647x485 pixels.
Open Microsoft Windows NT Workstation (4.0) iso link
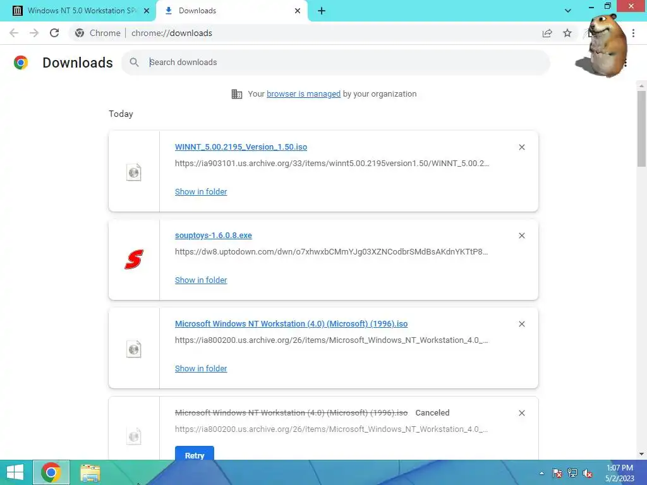(291, 324)
